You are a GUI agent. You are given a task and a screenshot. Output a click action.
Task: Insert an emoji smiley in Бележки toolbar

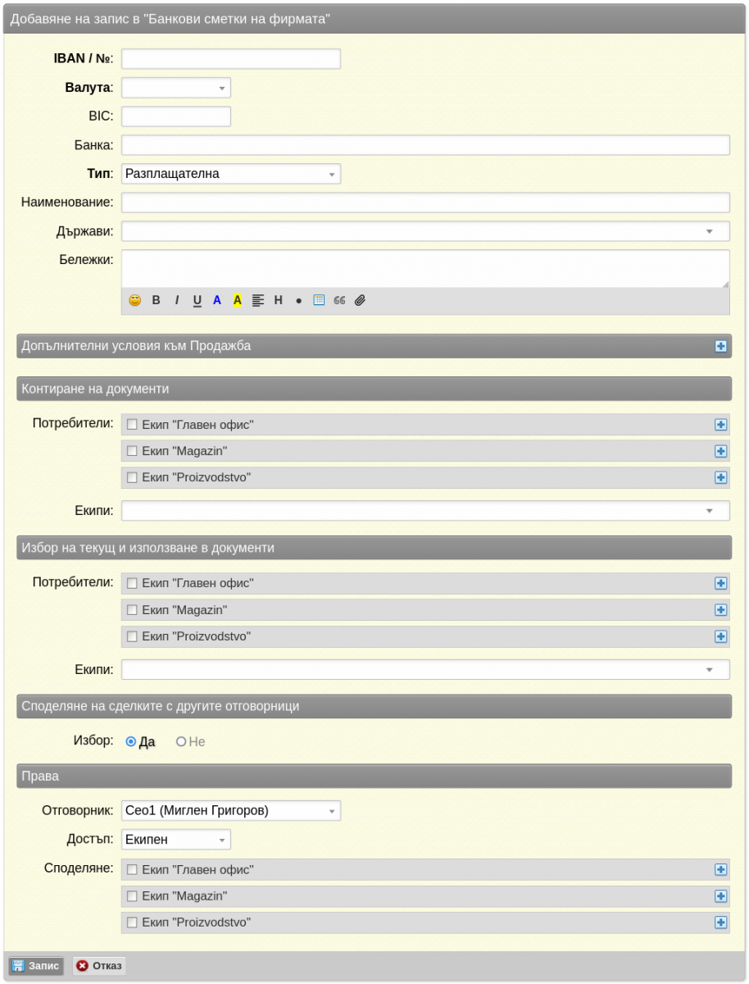(x=135, y=300)
